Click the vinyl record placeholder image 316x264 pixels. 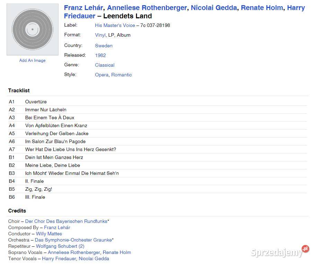[33, 29]
